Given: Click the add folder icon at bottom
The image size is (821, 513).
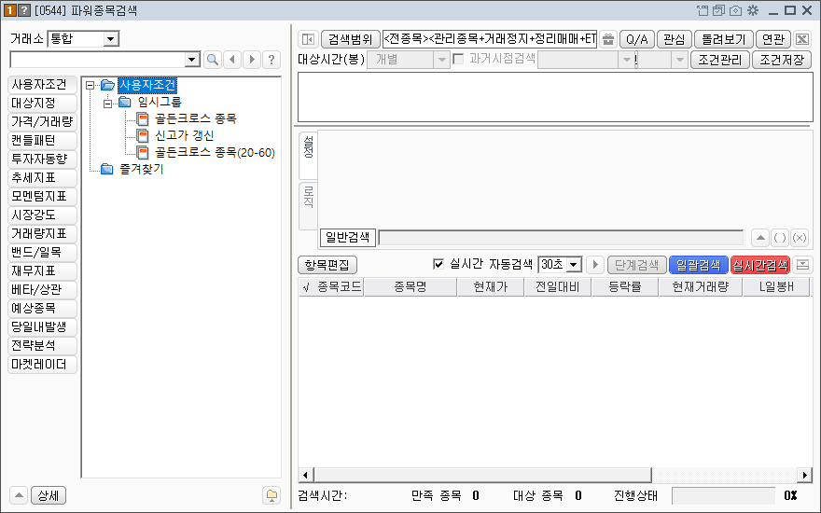Looking at the screenshot, I should (271, 495).
